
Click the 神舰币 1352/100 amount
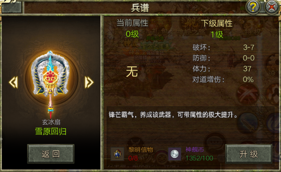tap(199, 158)
